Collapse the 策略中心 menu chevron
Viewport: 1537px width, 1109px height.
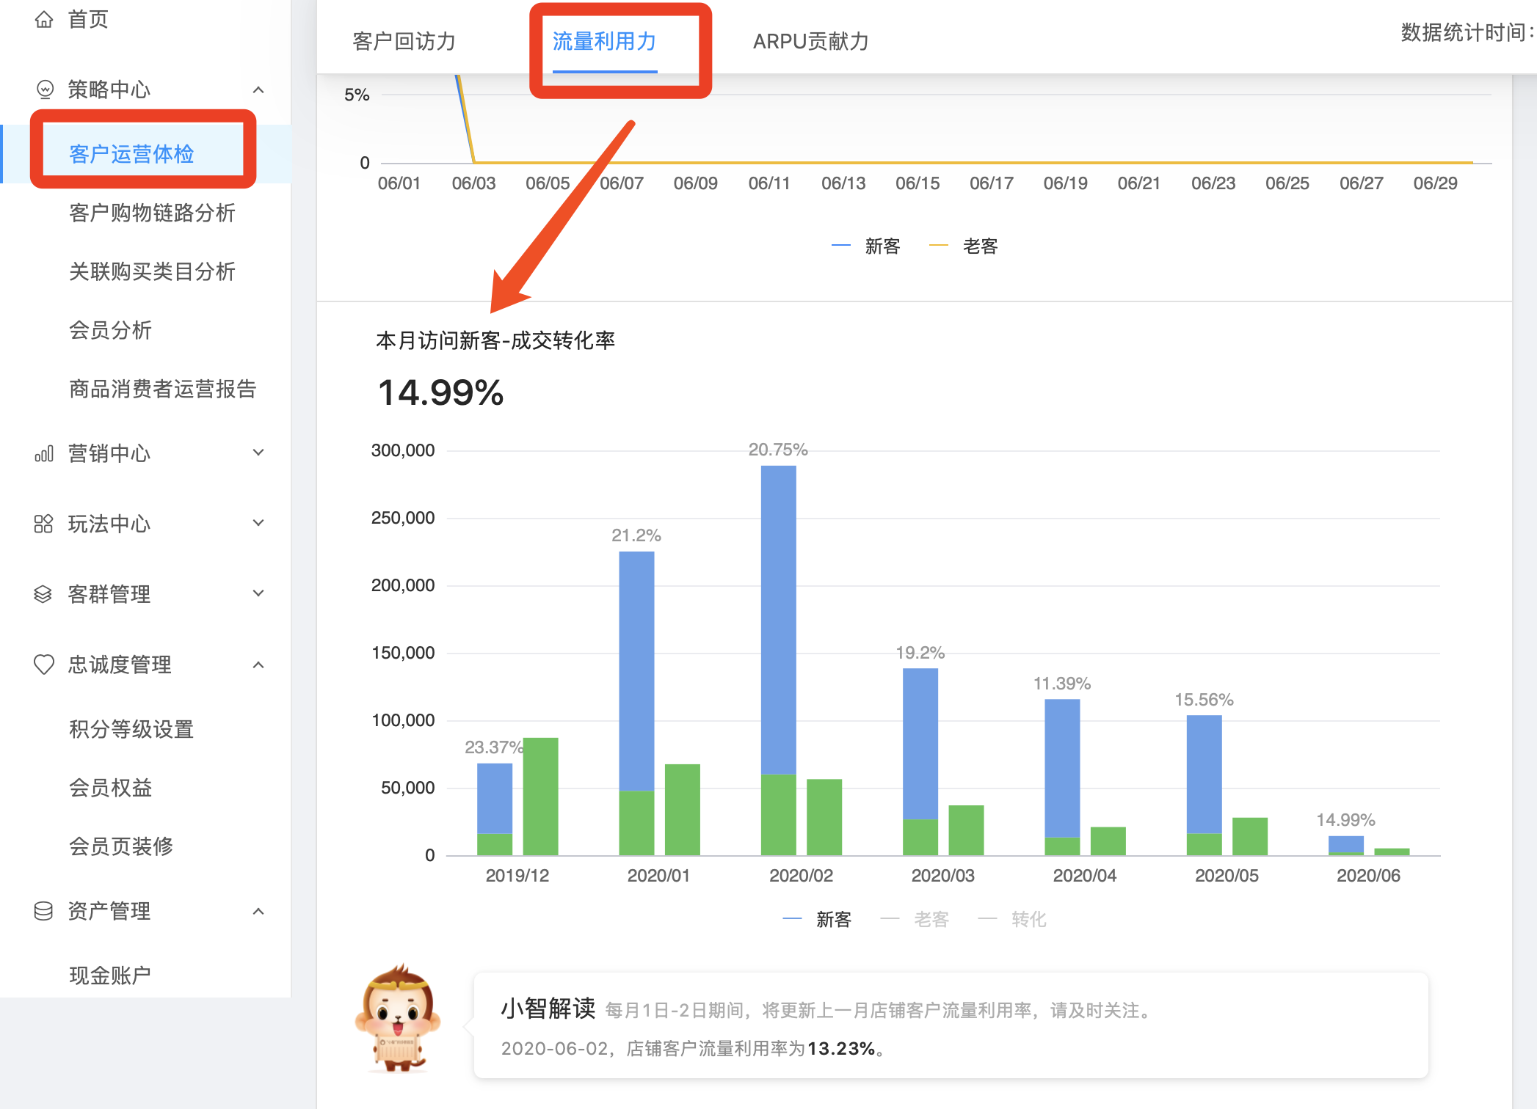258,89
